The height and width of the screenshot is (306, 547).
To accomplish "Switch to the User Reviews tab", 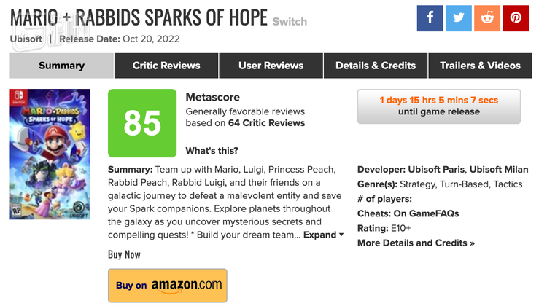I will pyautogui.click(x=271, y=66).
